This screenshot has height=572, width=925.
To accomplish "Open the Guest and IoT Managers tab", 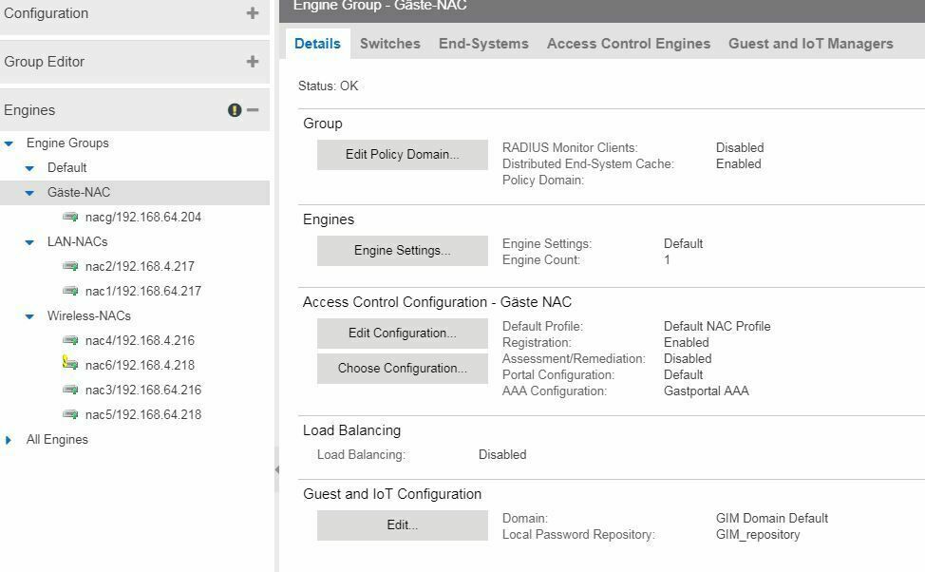I will click(810, 44).
